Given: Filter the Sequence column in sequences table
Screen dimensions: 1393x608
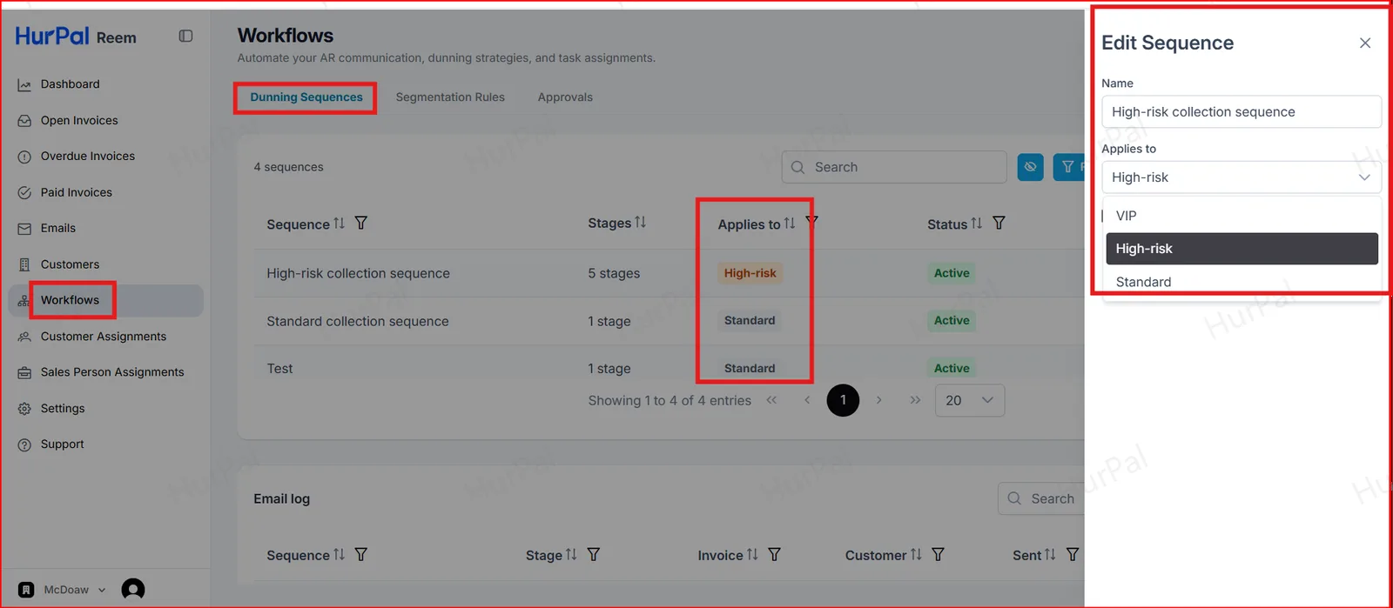Looking at the screenshot, I should click(x=361, y=224).
